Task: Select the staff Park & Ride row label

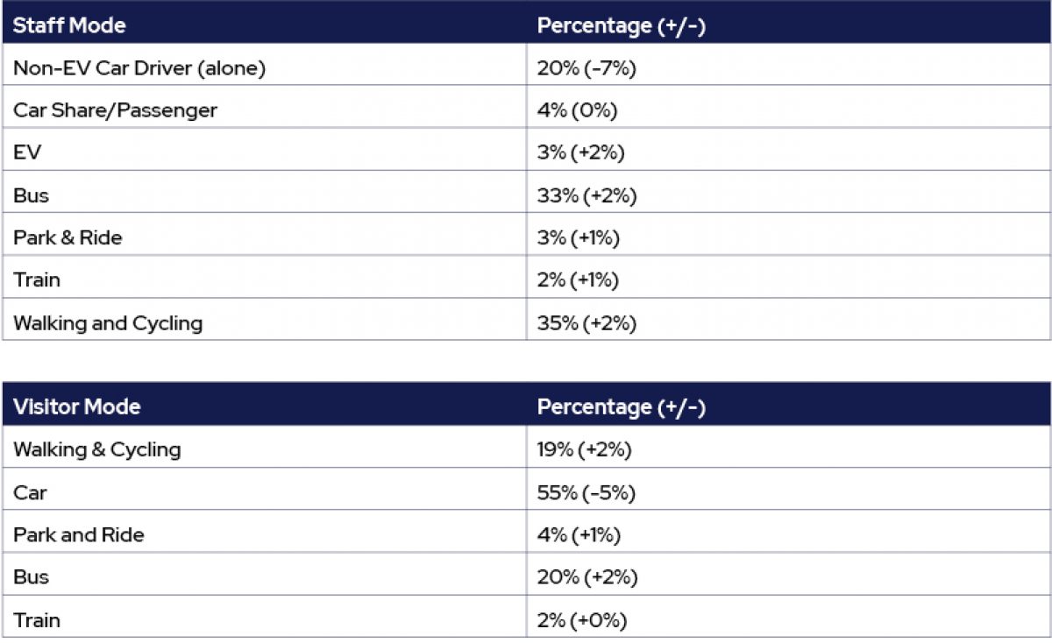Action: tap(68, 237)
